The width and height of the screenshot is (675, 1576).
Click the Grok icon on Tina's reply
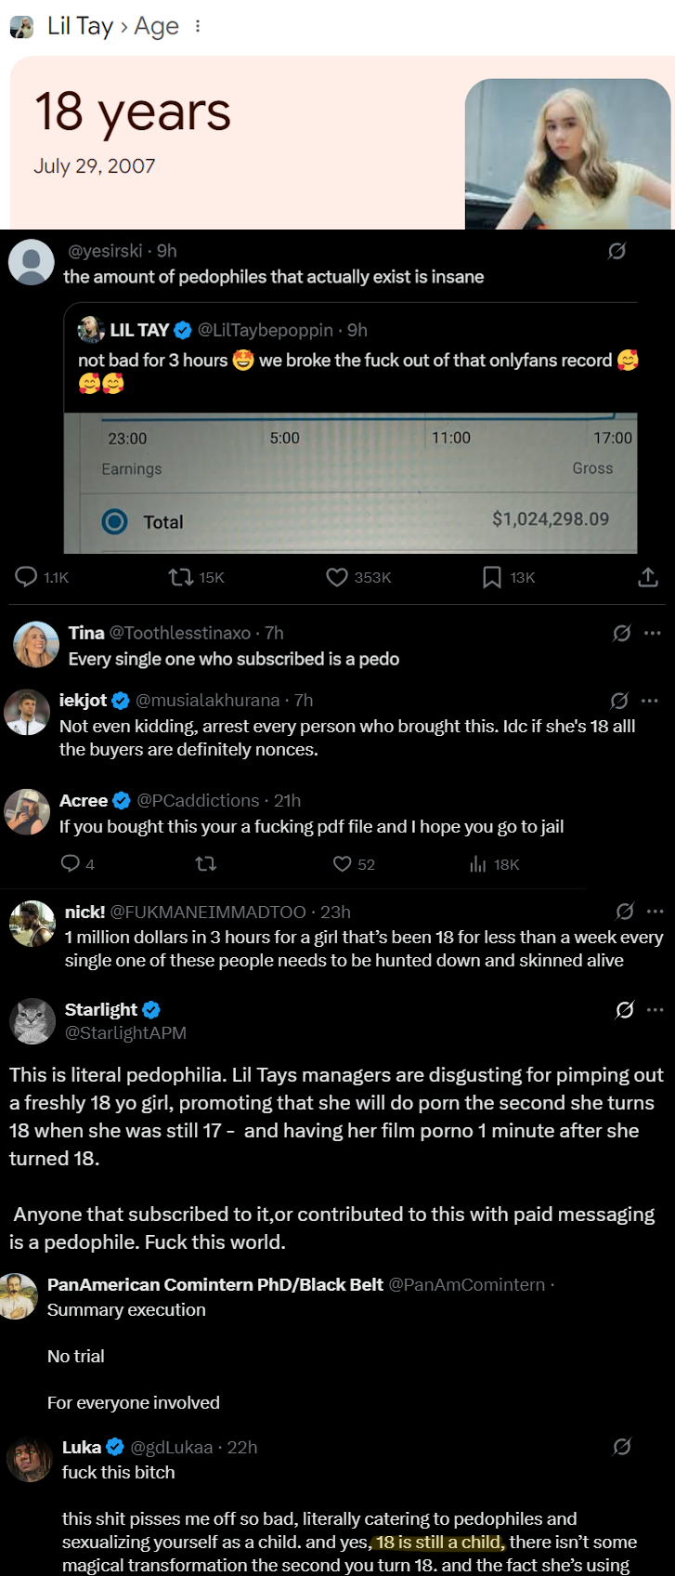tap(622, 633)
